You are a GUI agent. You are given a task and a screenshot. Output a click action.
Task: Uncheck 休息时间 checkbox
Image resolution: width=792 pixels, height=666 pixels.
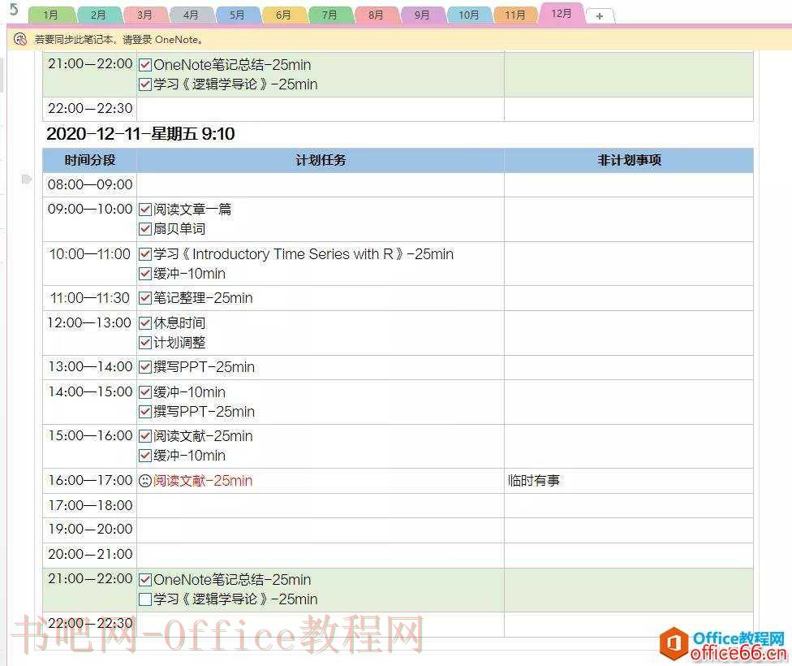click(x=145, y=322)
